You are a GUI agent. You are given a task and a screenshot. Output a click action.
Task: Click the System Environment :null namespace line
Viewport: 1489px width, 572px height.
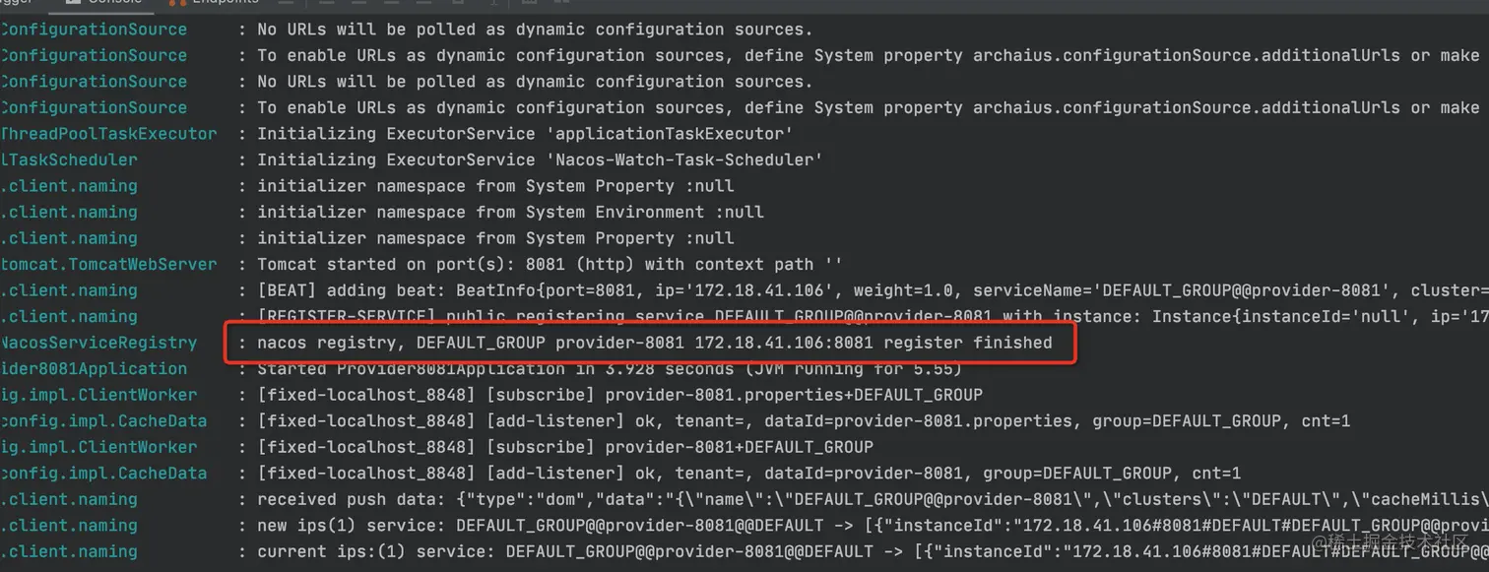(x=510, y=212)
